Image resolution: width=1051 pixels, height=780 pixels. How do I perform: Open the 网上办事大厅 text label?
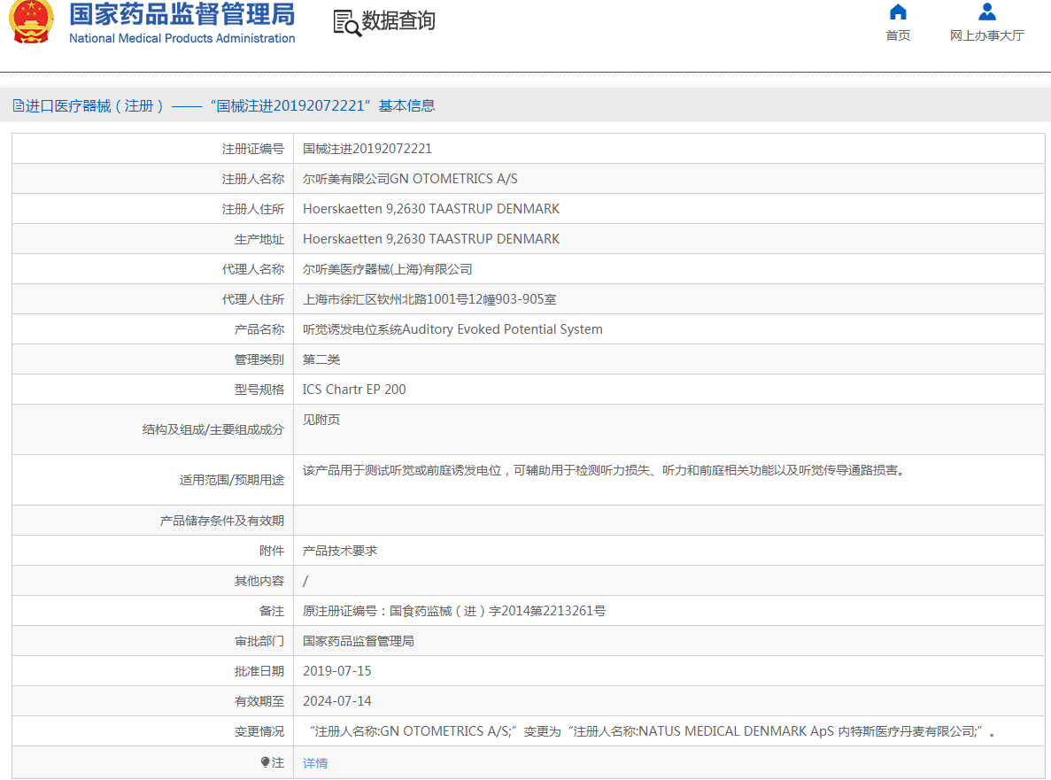coord(986,35)
